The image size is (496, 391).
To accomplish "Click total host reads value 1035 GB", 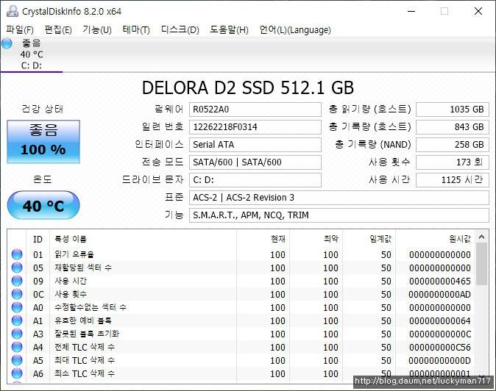I will coord(453,110).
